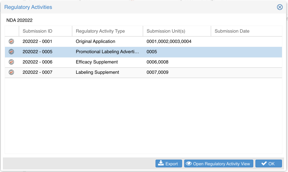The width and height of the screenshot is (288, 172).
Task: Select the Efficacy Supplement row
Action: pos(97,62)
